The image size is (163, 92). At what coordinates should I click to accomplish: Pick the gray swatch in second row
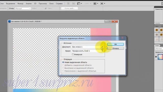pyautogui.click(x=157, y=35)
